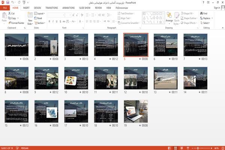Open the Shape Outline dropdown
The image size is (225, 150).
pos(189,18)
